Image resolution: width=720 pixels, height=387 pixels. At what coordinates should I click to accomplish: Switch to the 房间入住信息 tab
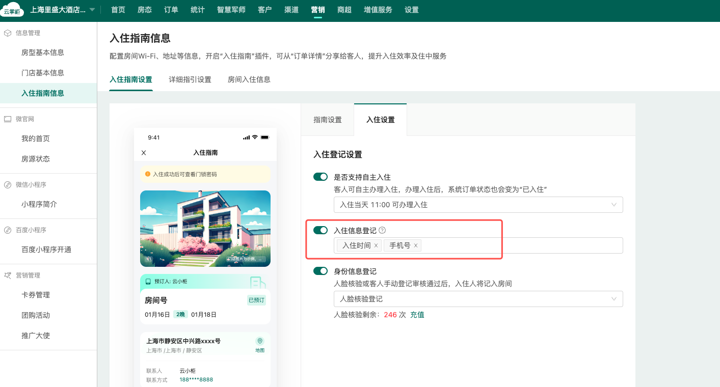pos(249,79)
